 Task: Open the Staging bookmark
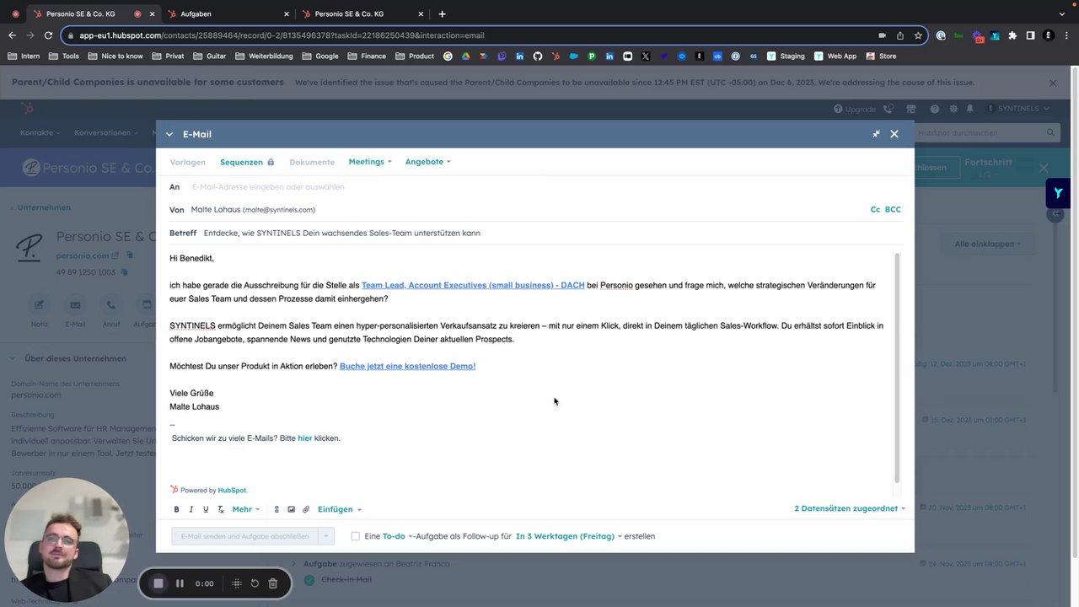click(785, 56)
